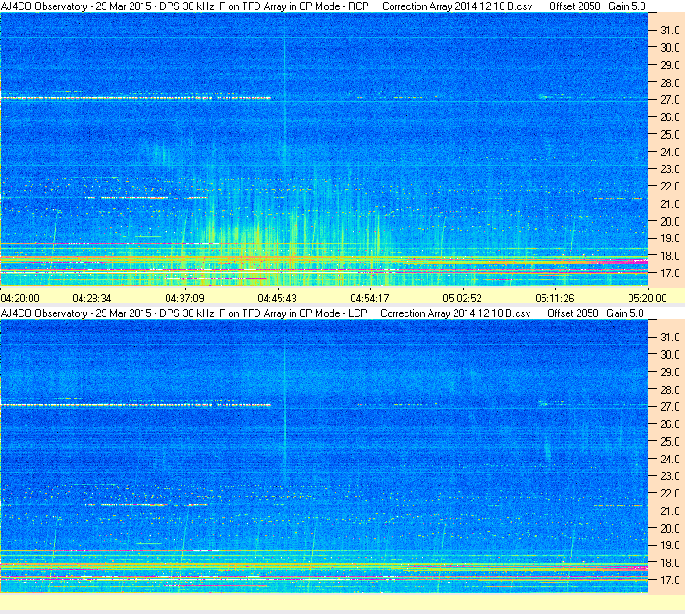Select the 20.0 frequency label in LCP panel
Viewport: 685px width, 614px height.
pos(669,529)
